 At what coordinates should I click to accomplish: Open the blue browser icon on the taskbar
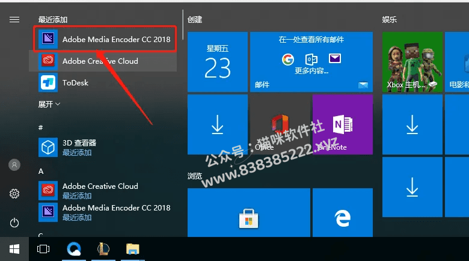pyautogui.click(x=73, y=249)
